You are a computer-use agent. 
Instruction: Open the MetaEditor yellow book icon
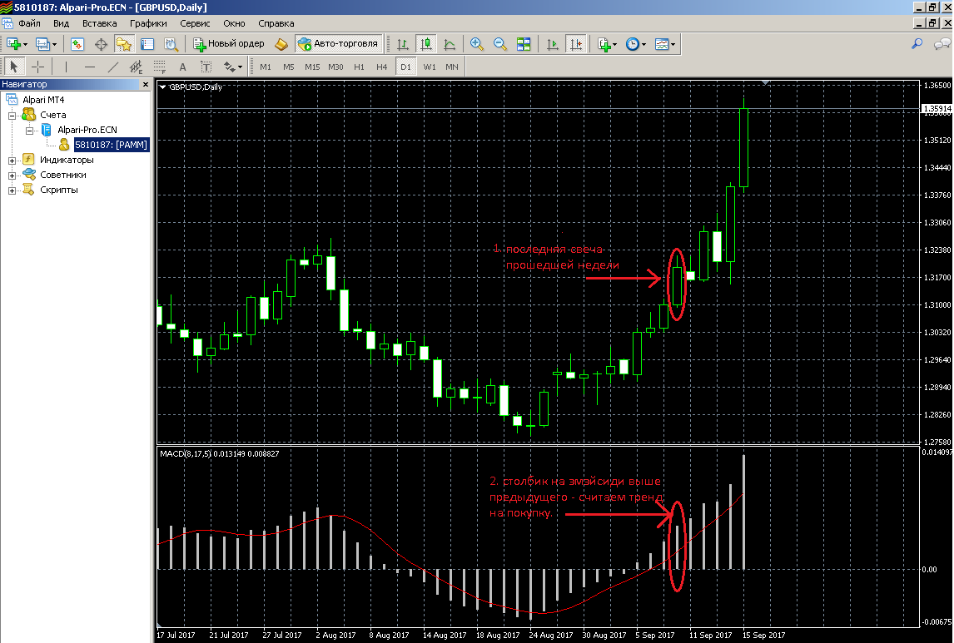point(281,44)
